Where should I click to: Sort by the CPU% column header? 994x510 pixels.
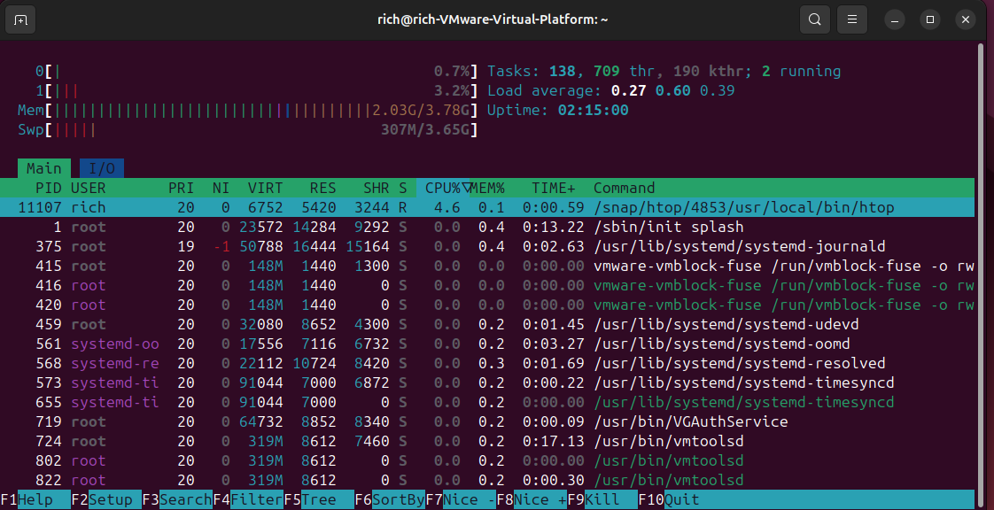click(x=442, y=188)
